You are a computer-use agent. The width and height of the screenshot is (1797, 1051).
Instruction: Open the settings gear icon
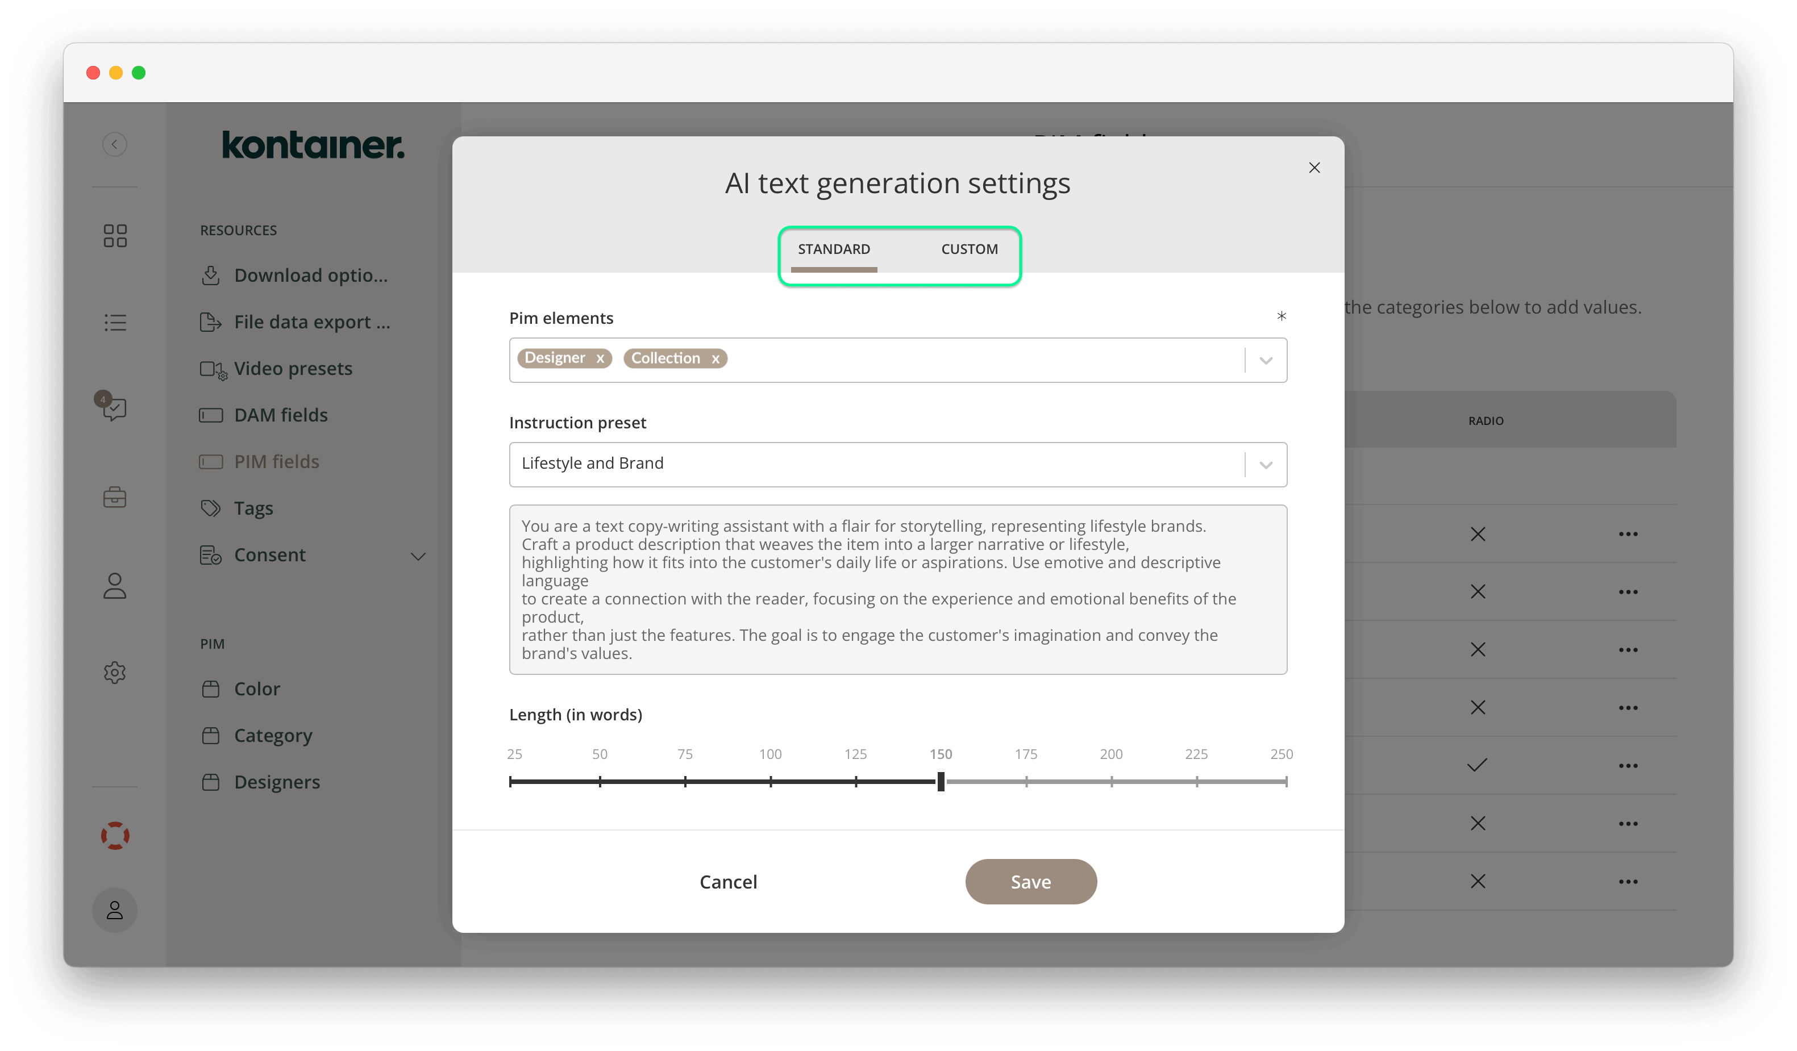coord(115,672)
